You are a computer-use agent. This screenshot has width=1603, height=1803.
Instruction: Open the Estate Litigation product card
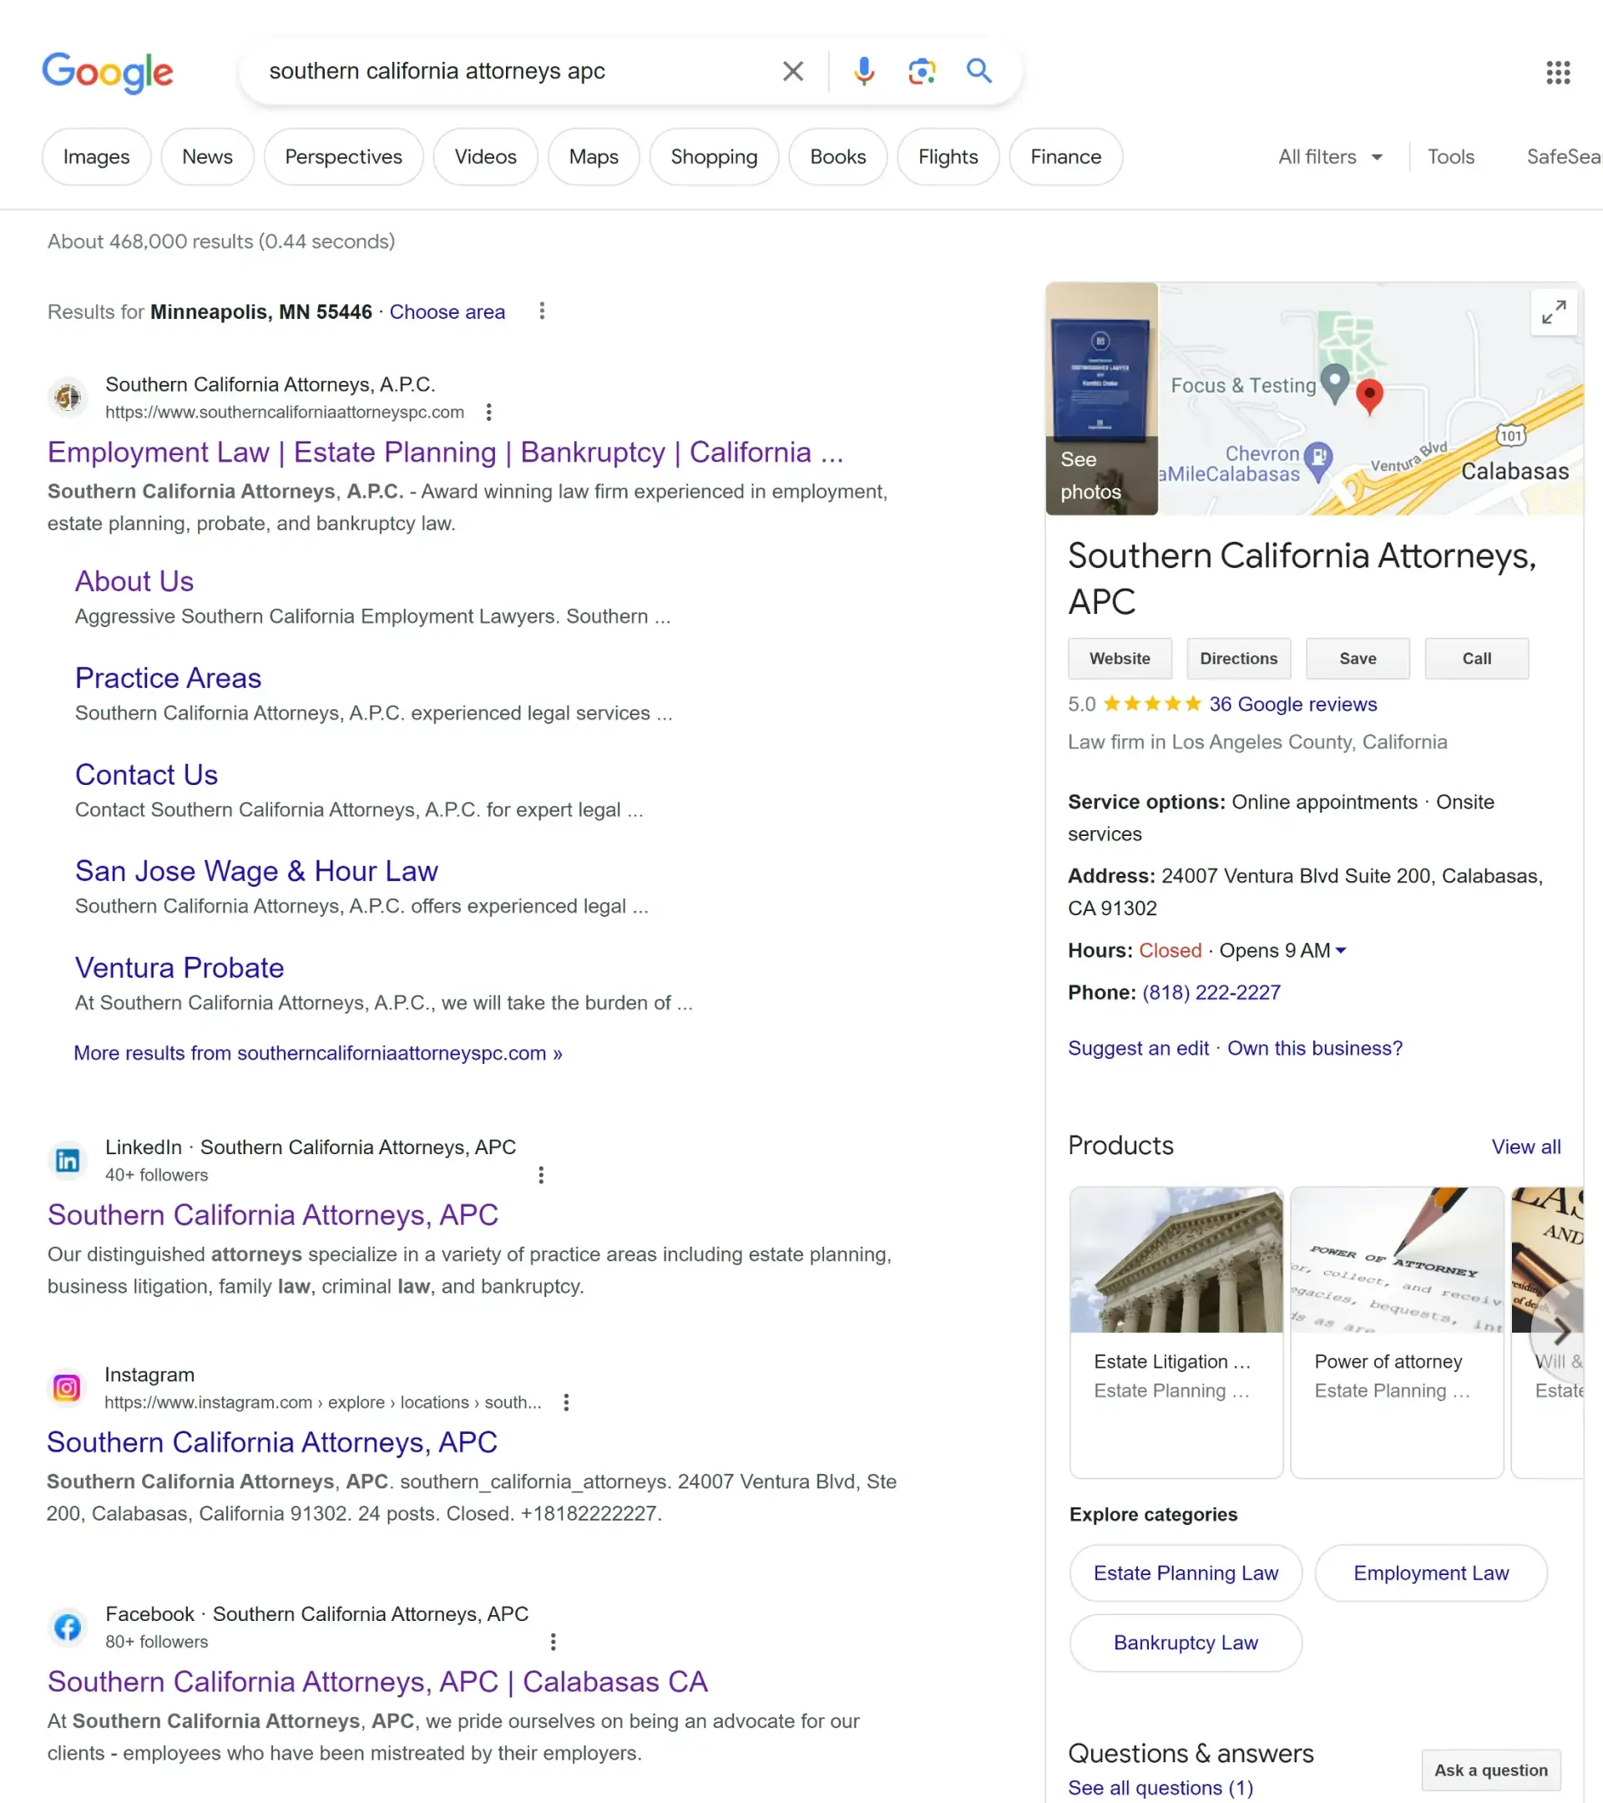click(1176, 1332)
